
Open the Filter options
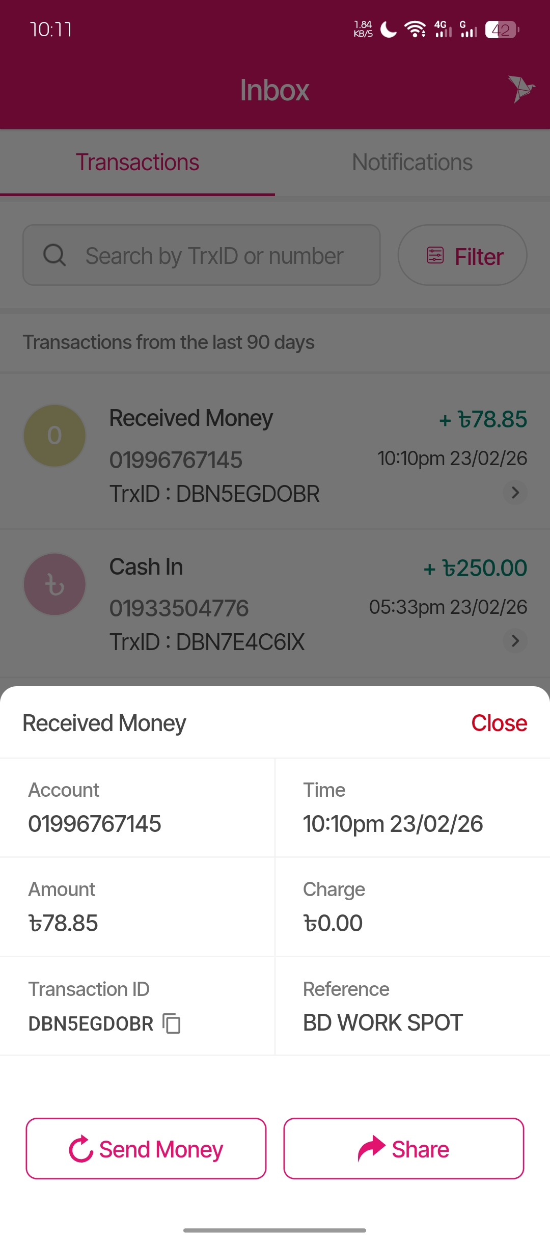pos(462,255)
